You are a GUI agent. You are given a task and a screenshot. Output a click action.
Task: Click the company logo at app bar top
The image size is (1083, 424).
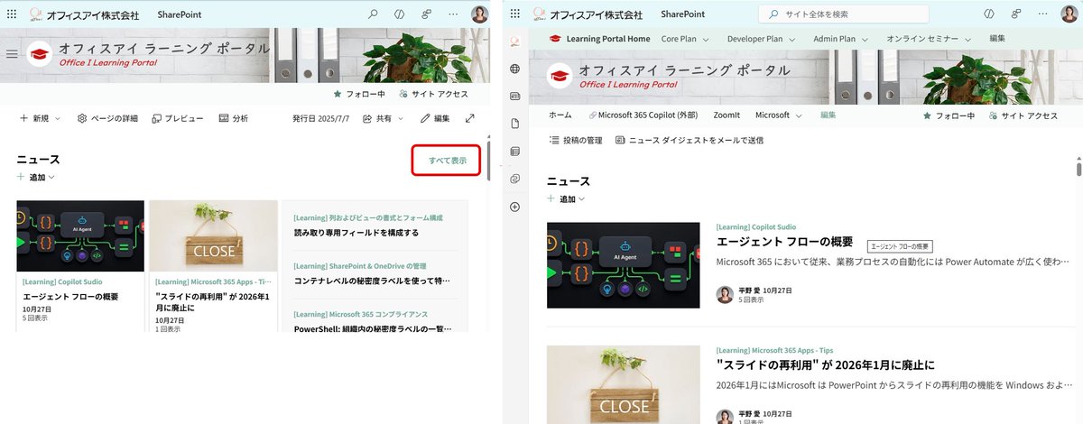click(x=515, y=41)
